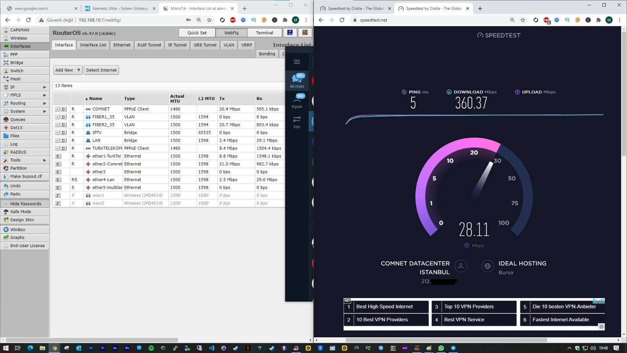This screenshot has height=353, width=627.
Task: Open the Windows Start menu
Action: tap(5, 348)
